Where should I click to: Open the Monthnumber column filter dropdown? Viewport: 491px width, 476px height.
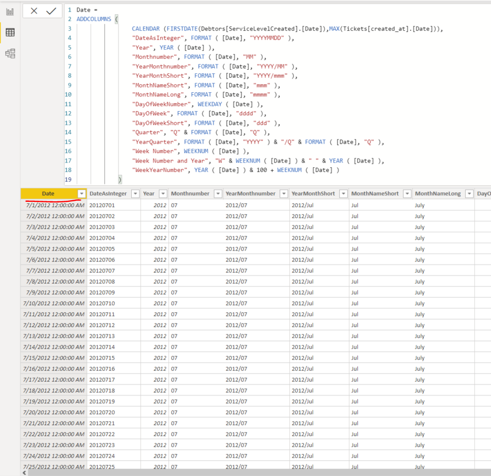point(218,194)
